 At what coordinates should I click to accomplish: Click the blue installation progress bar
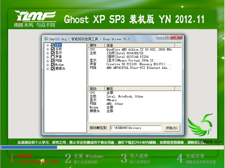(29, 147)
